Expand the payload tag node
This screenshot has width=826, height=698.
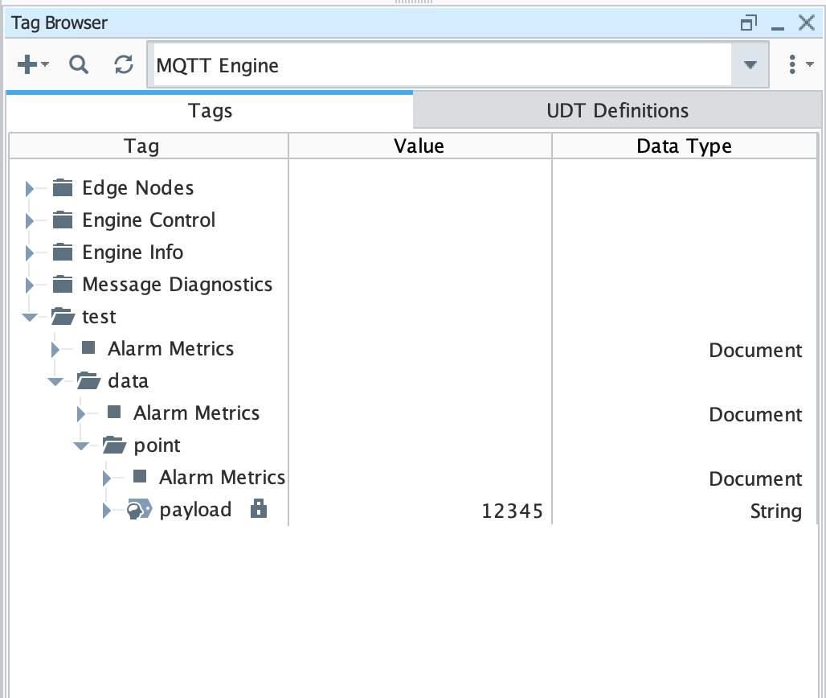coord(107,511)
